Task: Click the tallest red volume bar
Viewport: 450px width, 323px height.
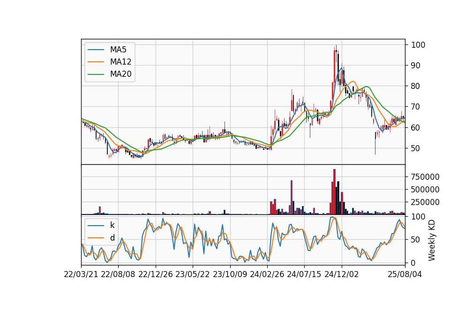Action: tap(334, 192)
